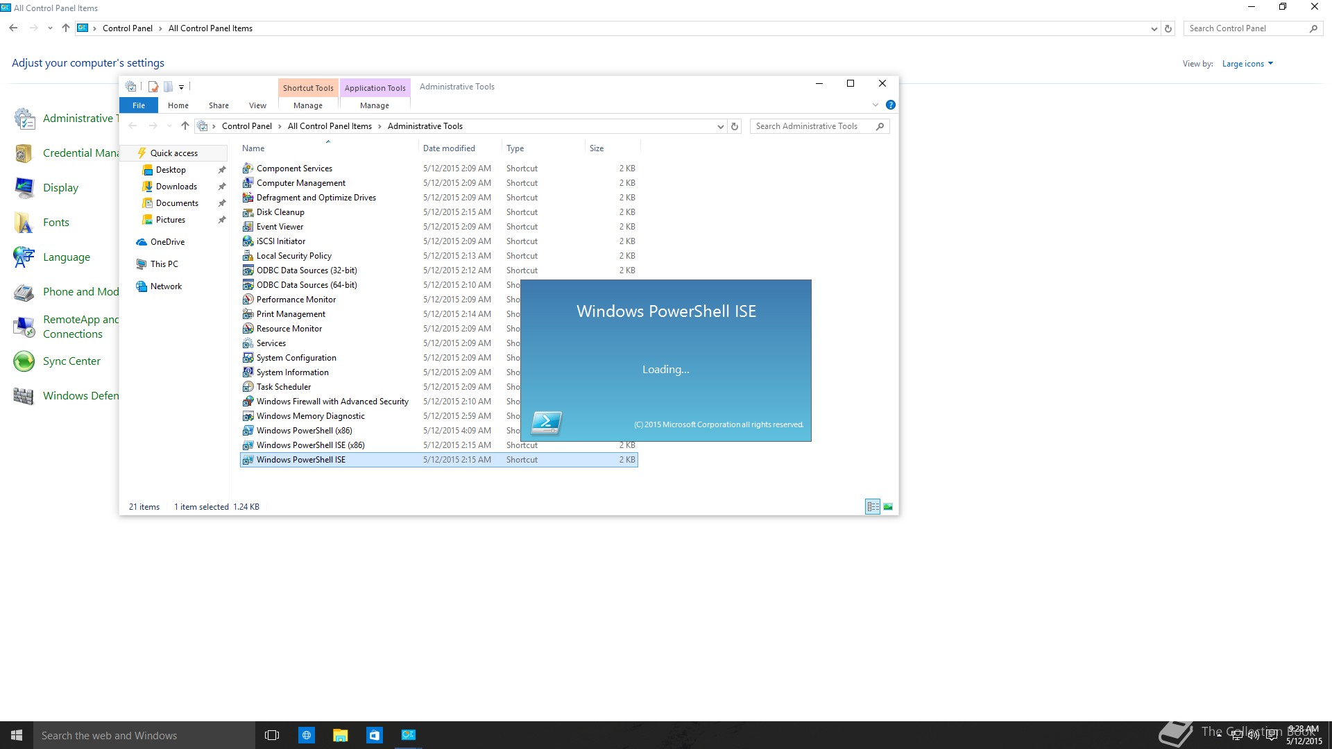Image resolution: width=1332 pixels, height=749 pixels.
Task: Click Search the web and Windows box
Action: click(x=144, y=735)
